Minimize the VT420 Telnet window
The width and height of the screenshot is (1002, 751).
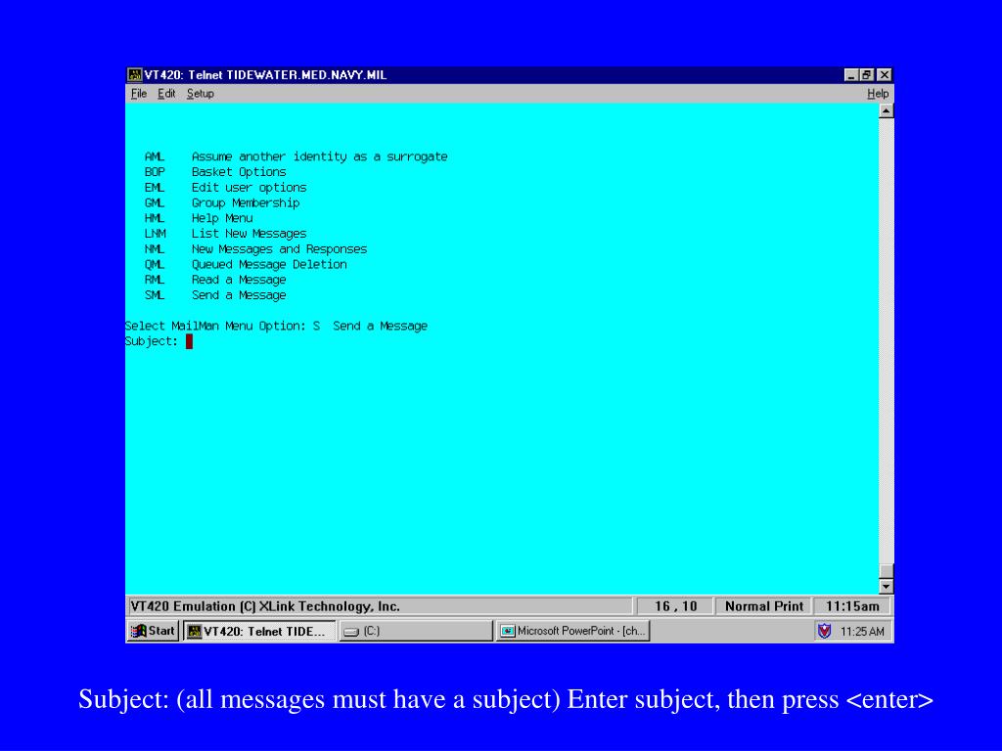click(851, 75)
